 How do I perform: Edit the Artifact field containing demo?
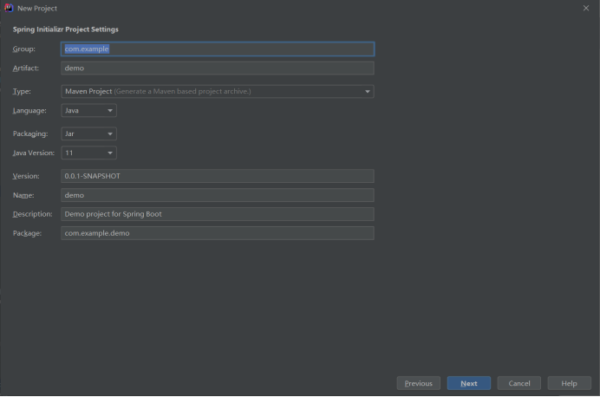[x=218, y=68]
